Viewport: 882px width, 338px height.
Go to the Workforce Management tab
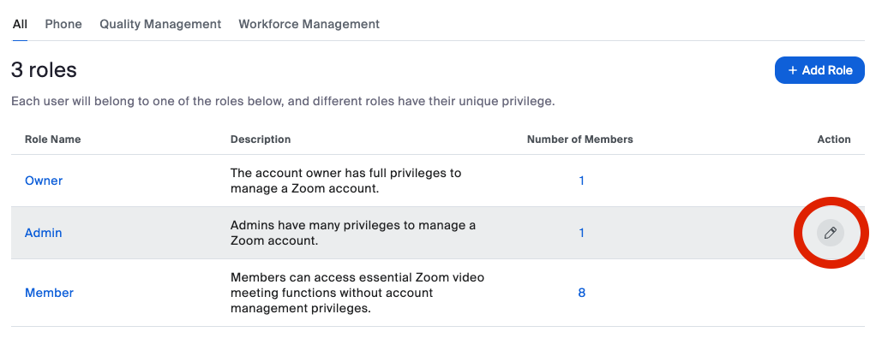click(309, 24)
